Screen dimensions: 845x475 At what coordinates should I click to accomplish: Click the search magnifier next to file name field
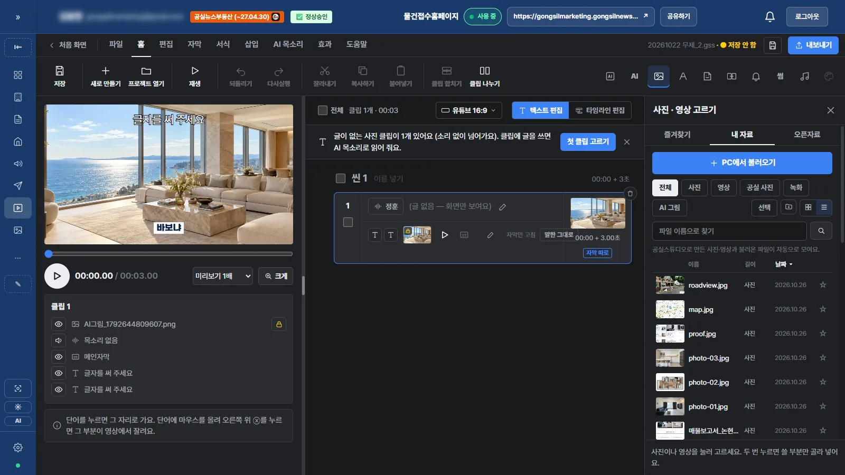pyautogui.click(x=821, y=231)
